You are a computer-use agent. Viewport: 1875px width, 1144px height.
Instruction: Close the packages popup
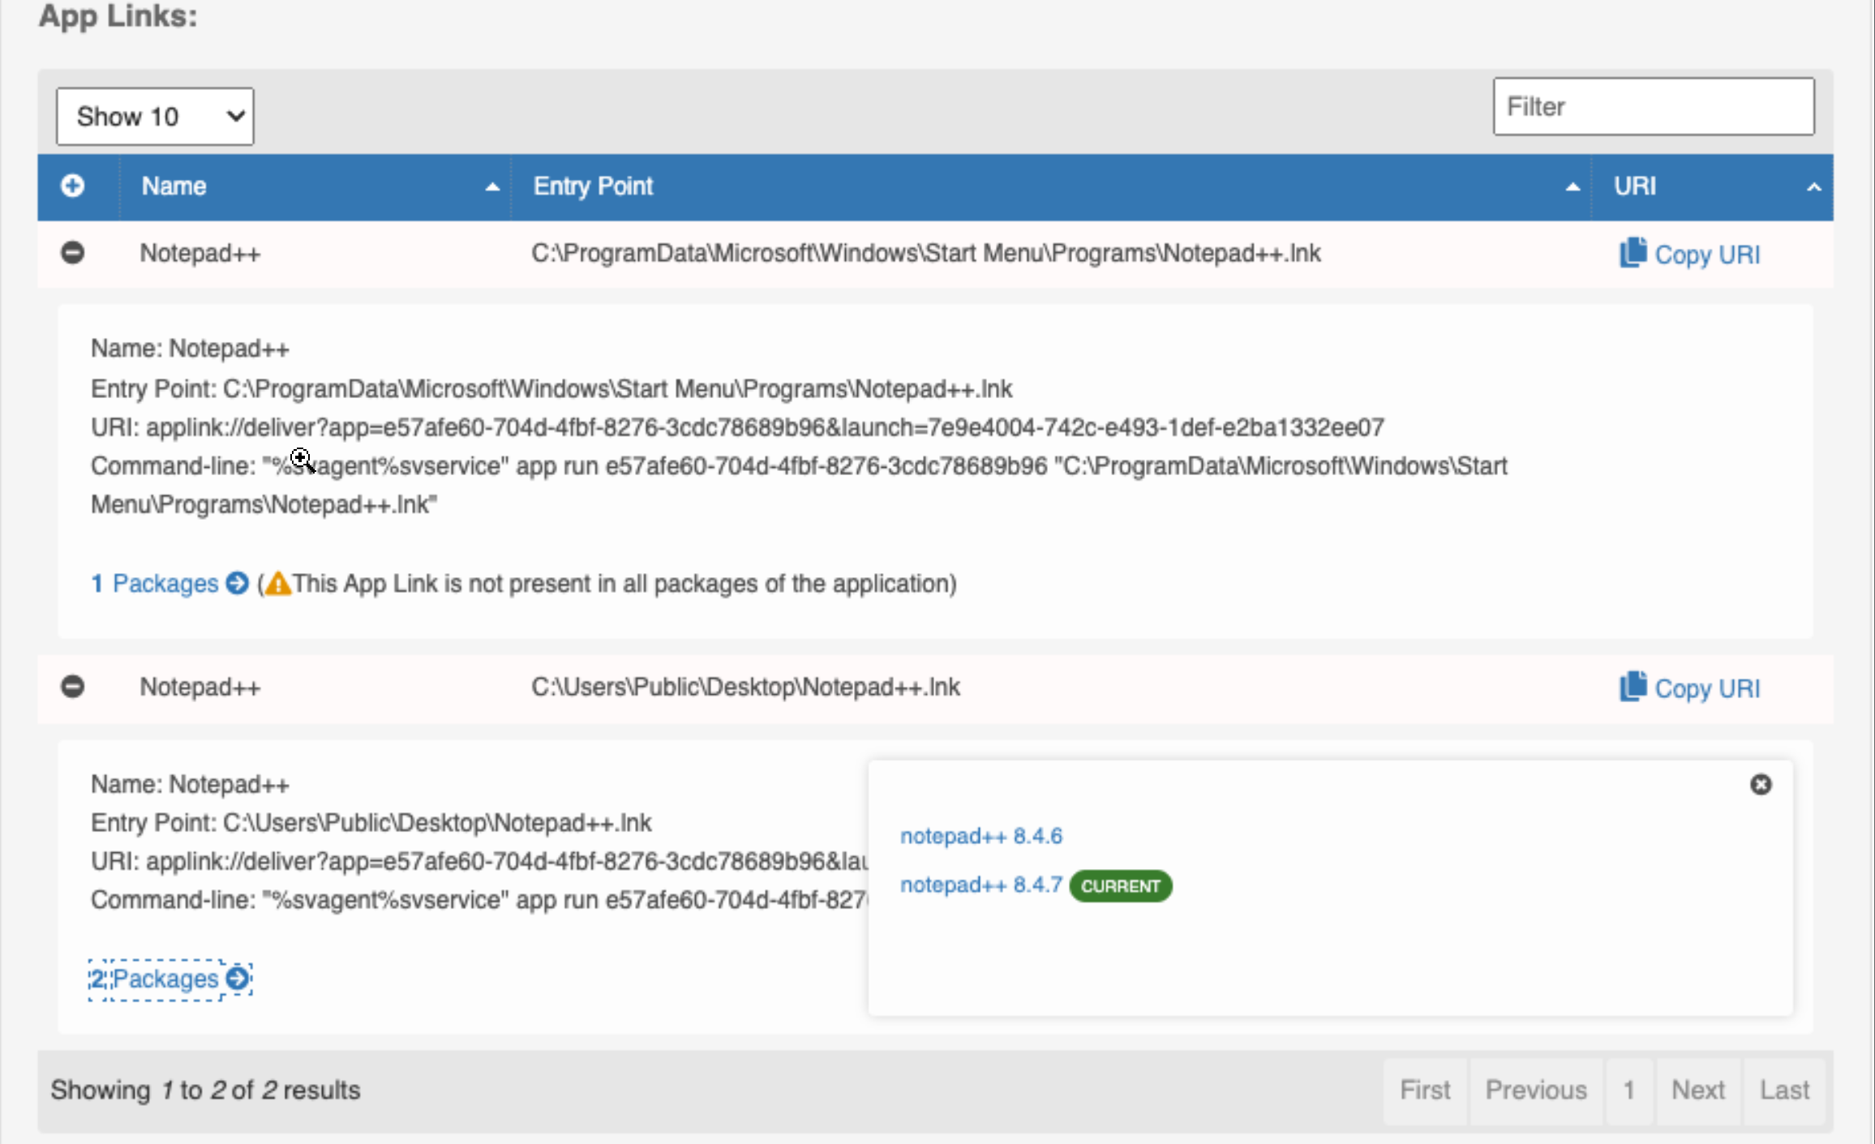tap(1761, 784)
